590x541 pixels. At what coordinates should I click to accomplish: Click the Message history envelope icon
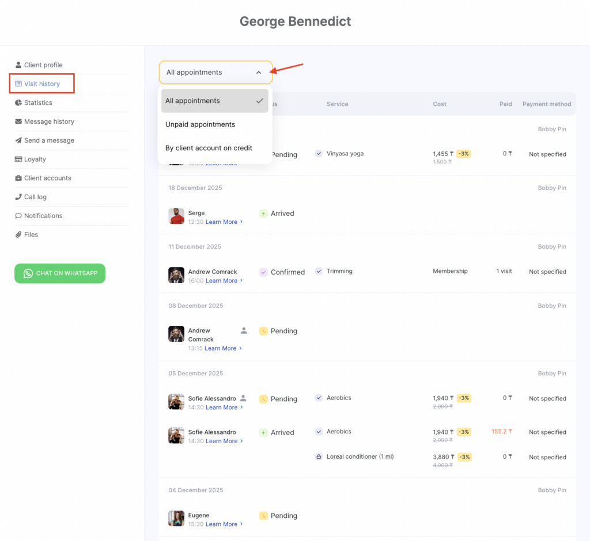click(x=18, y=121)
